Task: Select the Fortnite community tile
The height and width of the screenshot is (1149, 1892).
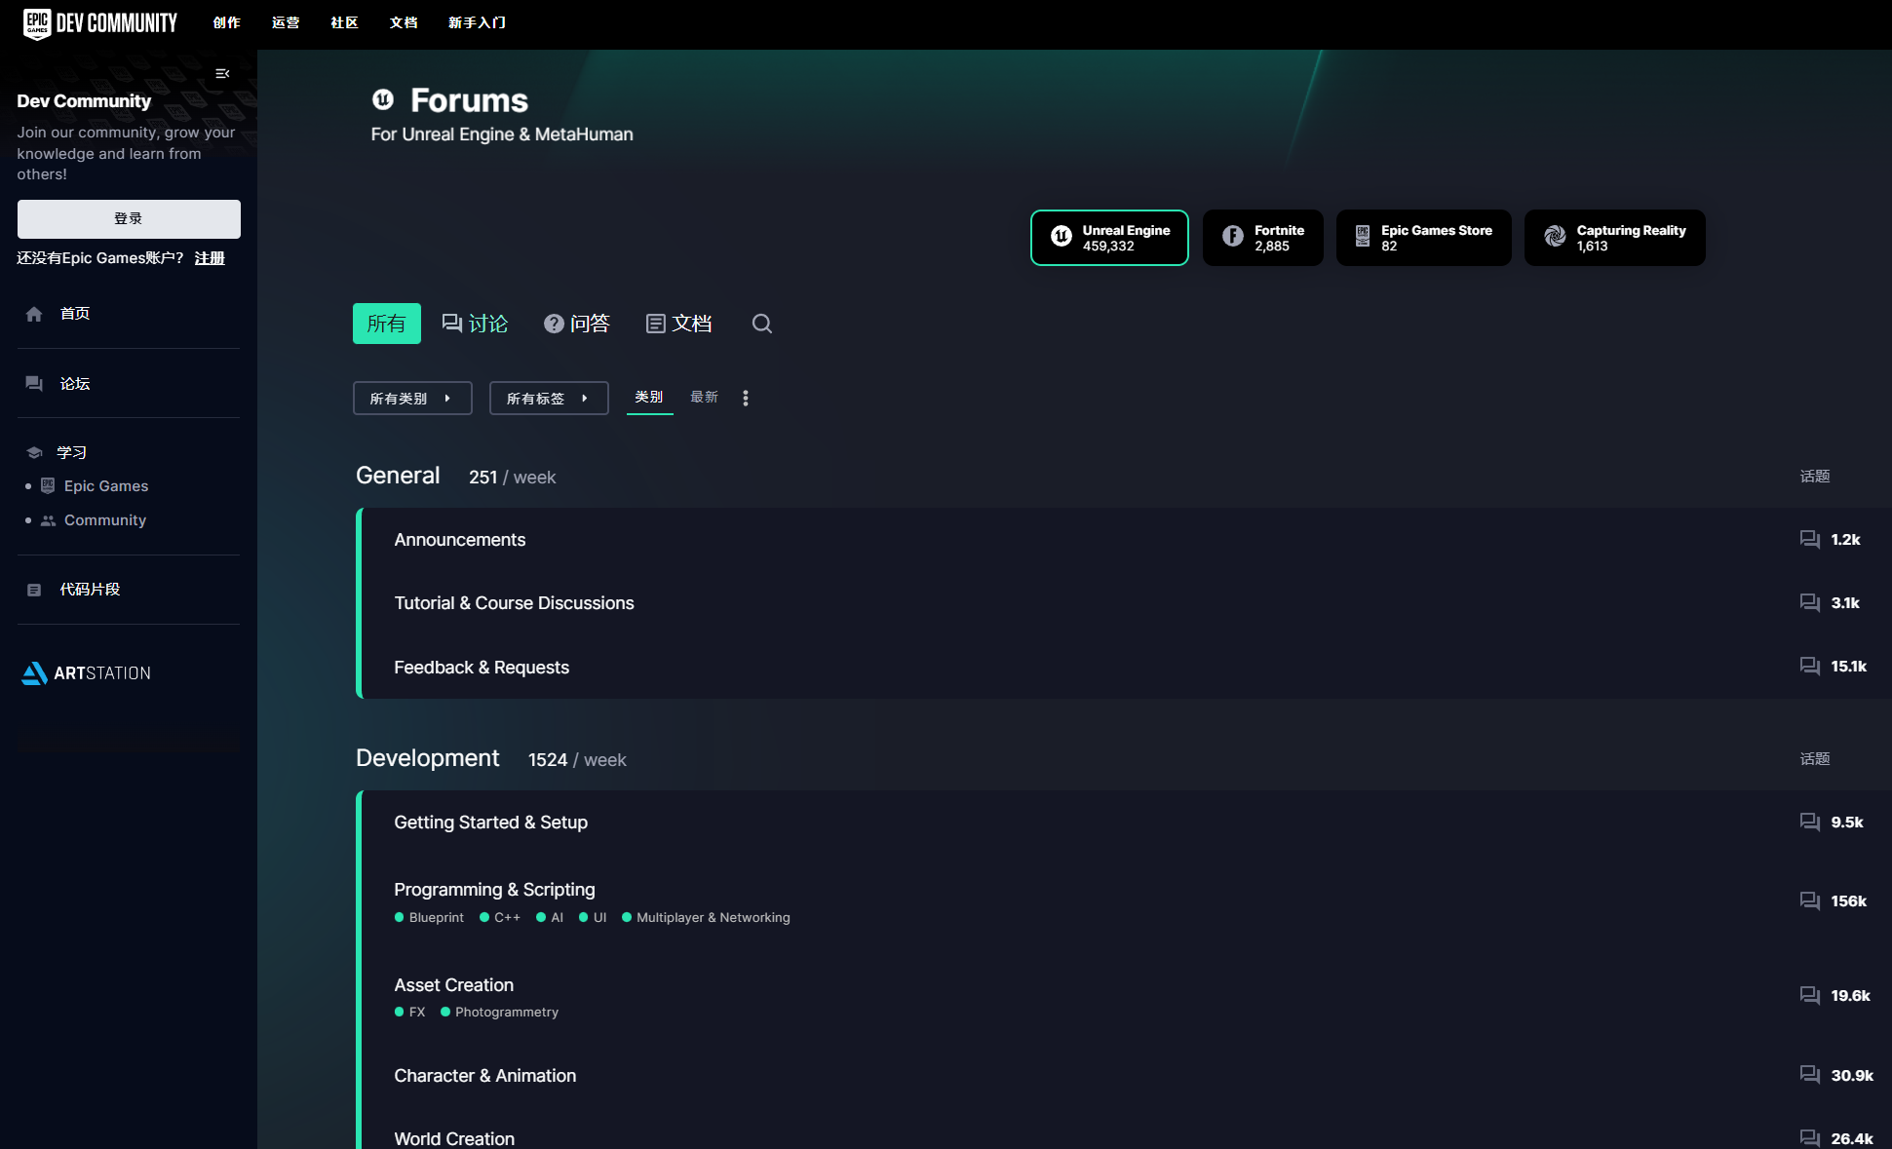Action: pyautogui.click(x=1262, y=238)
